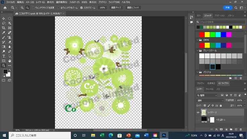
Task: Uncheck the スクラブズーム checkbox
Action: (x=82, y=7)
